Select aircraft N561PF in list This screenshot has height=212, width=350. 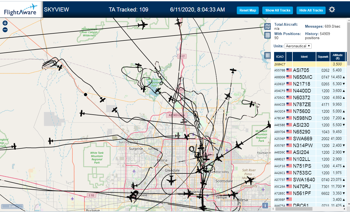coord(310,193)
